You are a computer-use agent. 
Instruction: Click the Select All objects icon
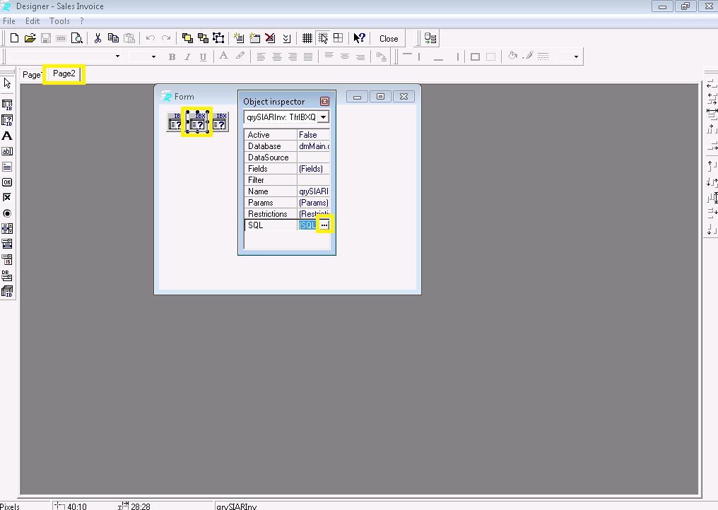point(218,38)
